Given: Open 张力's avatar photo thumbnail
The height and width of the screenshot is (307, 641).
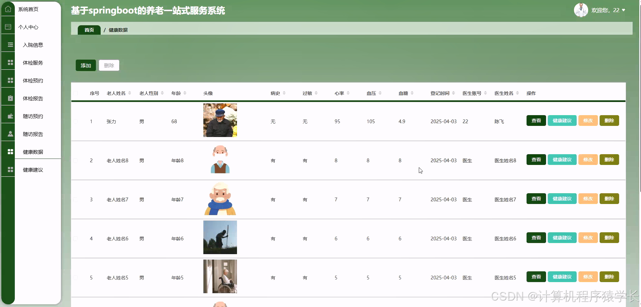Looking at the screenshot, I should (220, 120).
